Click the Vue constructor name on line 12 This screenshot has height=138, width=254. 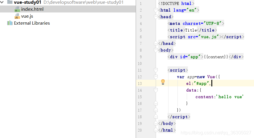click(211, 77)
